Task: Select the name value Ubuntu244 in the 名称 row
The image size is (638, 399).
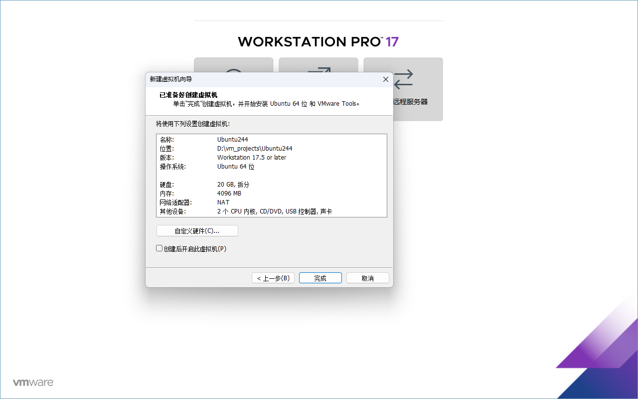Action: tap(233, 140)
